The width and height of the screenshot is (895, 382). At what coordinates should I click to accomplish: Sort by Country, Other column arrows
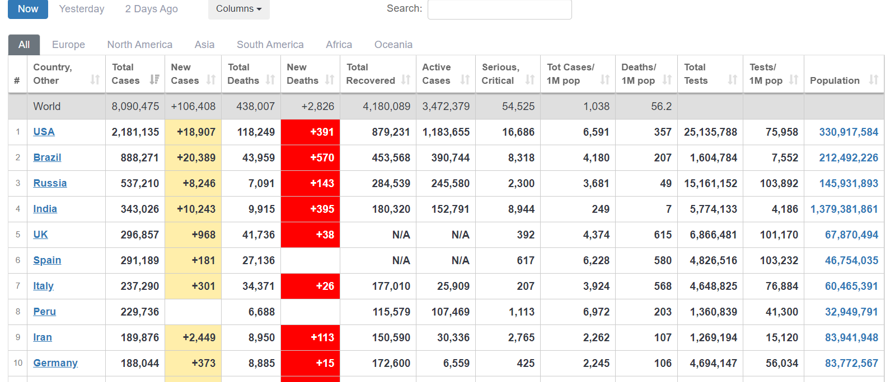click(x=95, y=80)
